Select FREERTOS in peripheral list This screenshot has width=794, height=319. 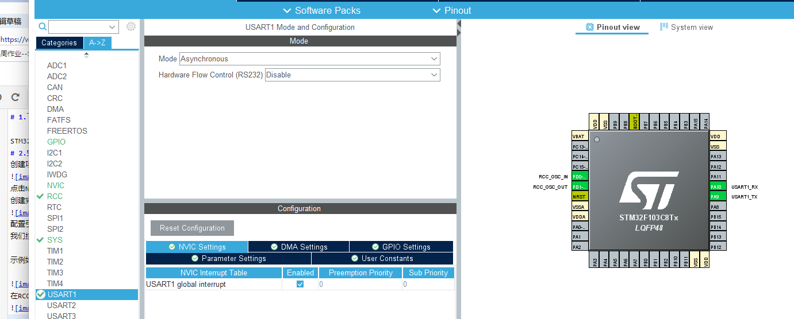(67, 131)
